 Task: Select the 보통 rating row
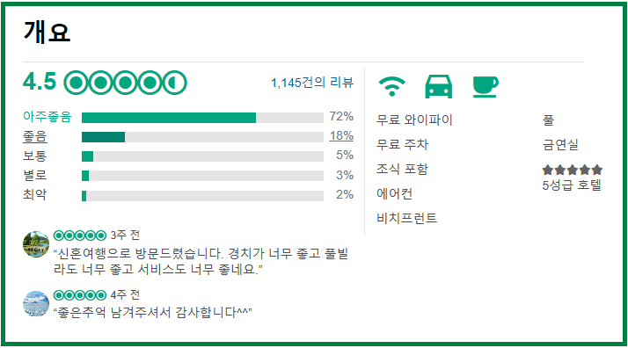coord(188,156)
